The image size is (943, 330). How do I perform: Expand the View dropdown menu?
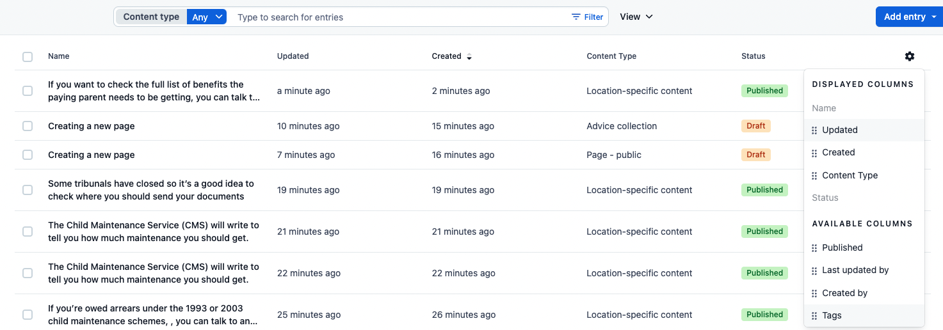636,17
